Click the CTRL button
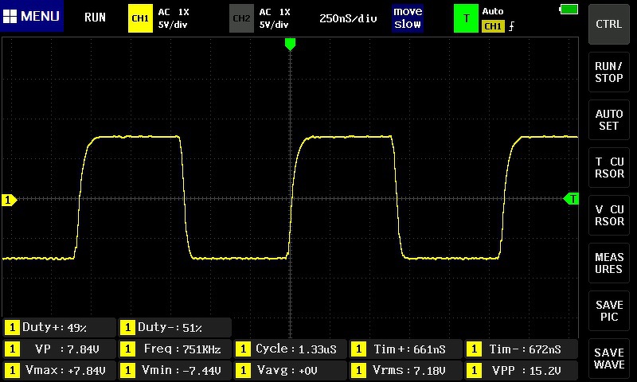Viewport: 637px width, 382px height. (608, 25)
